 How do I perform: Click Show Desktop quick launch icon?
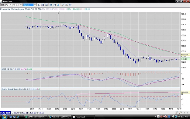point(11,117)
